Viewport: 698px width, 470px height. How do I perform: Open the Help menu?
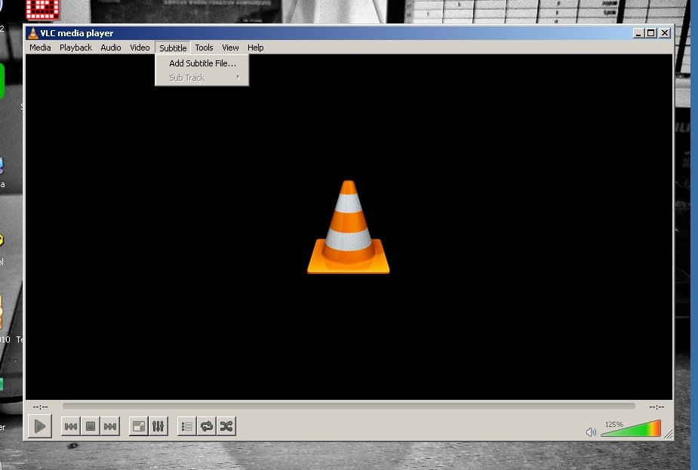[x=256, y=48]
